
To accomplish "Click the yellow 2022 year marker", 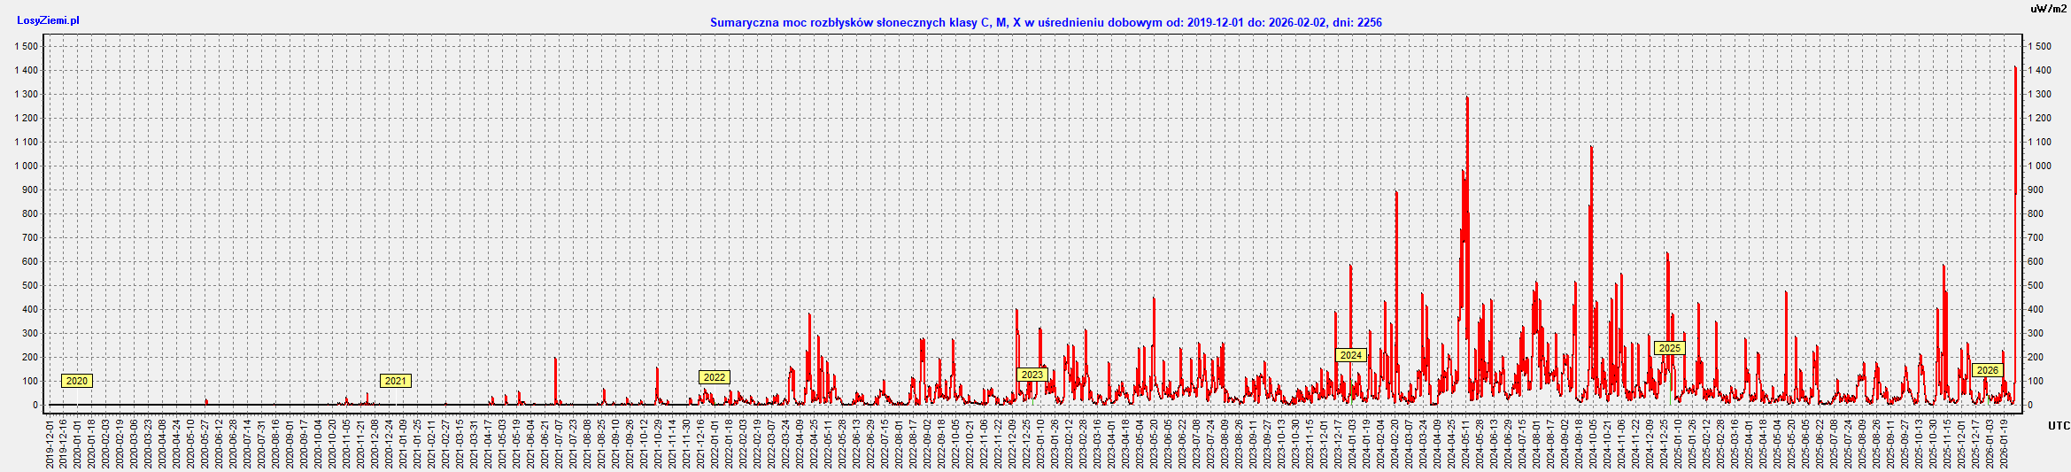I will point(714,377).
